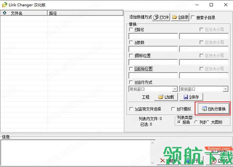This screenshot has width=233, height=167.
Task: Tick the P路径 replace checkbox
Action: pyautogui.click(x=131, y=29)
